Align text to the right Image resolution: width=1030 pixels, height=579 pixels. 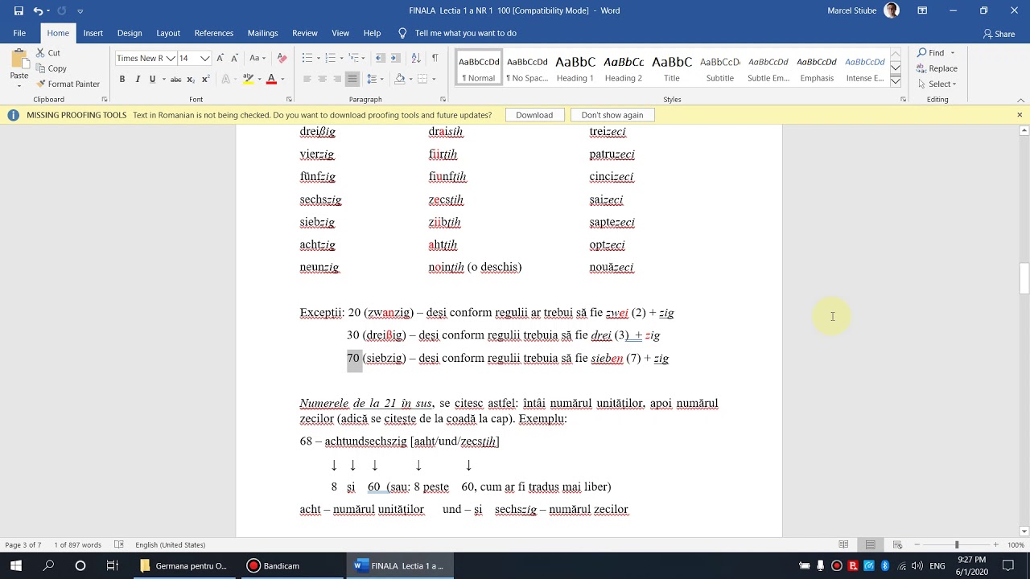click(337, 79)
